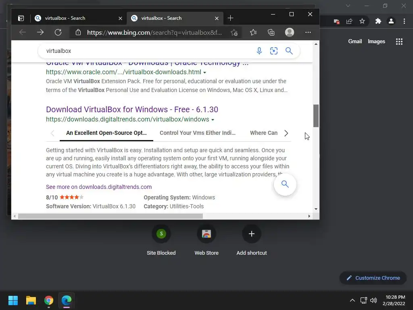Open Gmail link in Chrome
The width and height of the screenshot is (413, 310).
coord(355,42)
